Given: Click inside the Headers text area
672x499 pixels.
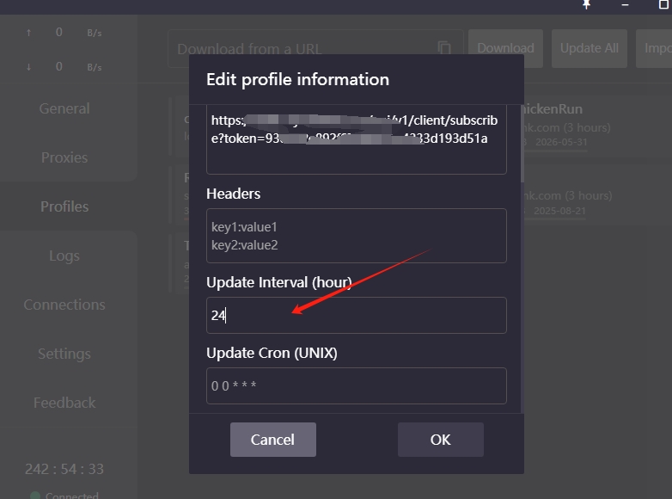Looking at the screenshot, I should [356, 236].
